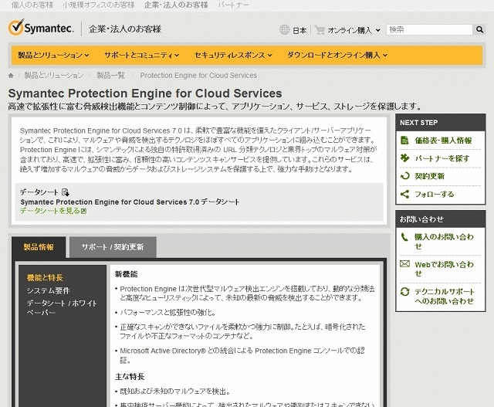Switch to the 製品情報 tab
This screenshot has width=494, height=407.
(39, 247)
